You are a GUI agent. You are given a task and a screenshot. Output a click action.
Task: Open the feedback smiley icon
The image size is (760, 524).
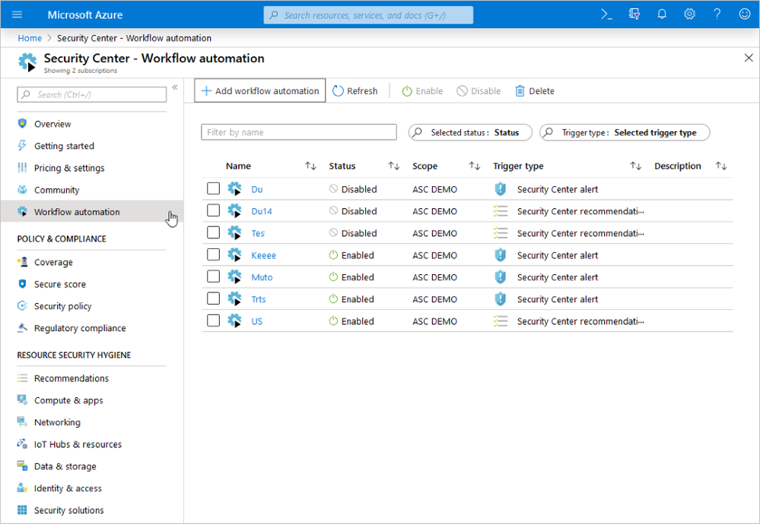tap(745, 14)
